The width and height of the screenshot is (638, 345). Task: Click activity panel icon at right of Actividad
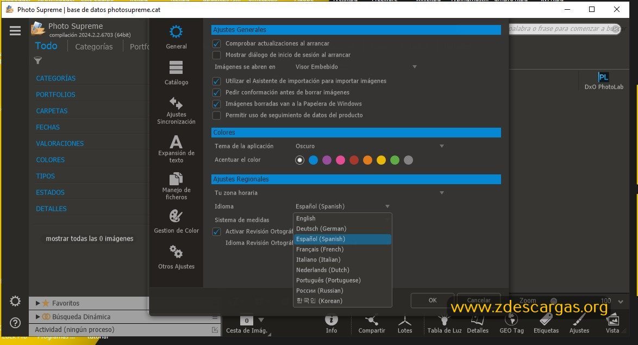tap(215, 330)
